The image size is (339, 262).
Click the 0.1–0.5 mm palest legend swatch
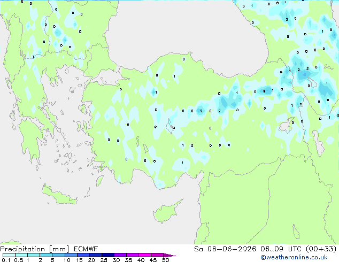[9, 255]
